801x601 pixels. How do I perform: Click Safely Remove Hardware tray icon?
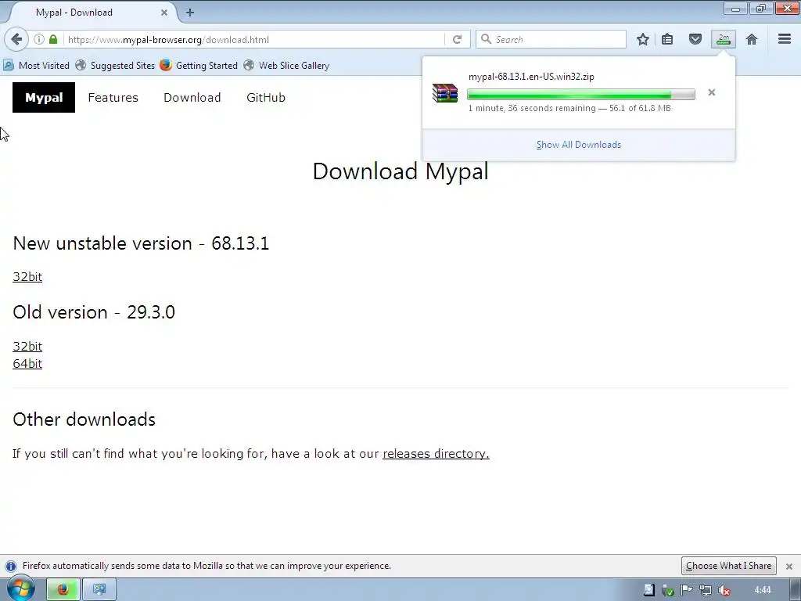[668, 590]
